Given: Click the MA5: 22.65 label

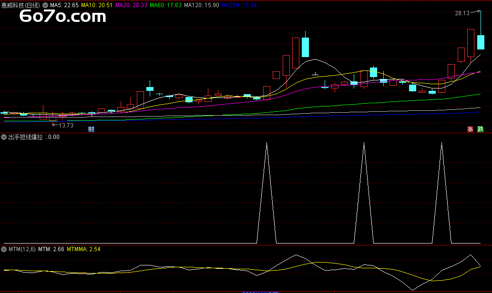Looking at the screenshot, I should point(64,5).
